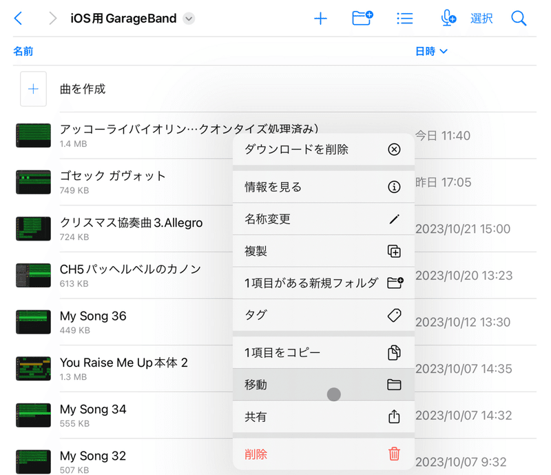
Task: Select the ゴセック ガヴォット file name
Action: [x=112, y=176]
